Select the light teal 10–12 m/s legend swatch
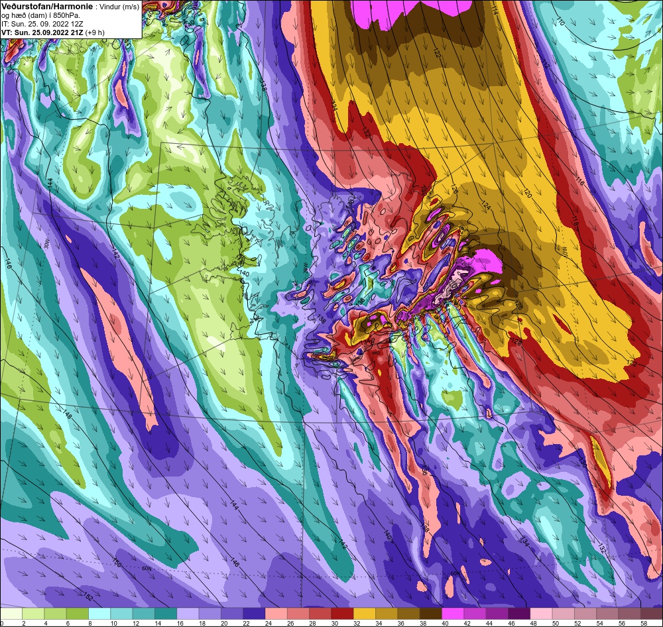 click(121, 614)
